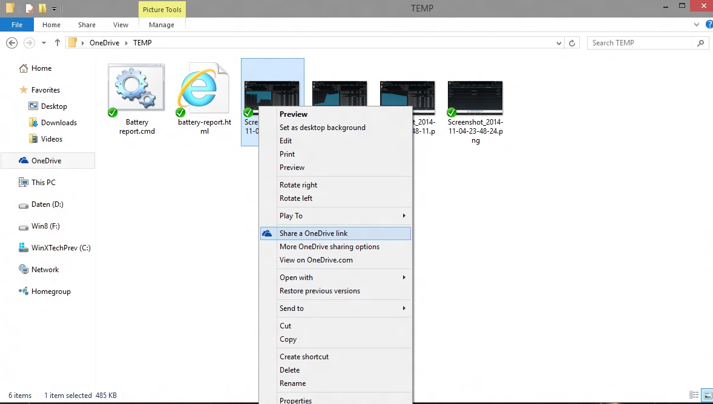
Task: Choose Properties from the context menu
Action: click(x=335, y=400)
